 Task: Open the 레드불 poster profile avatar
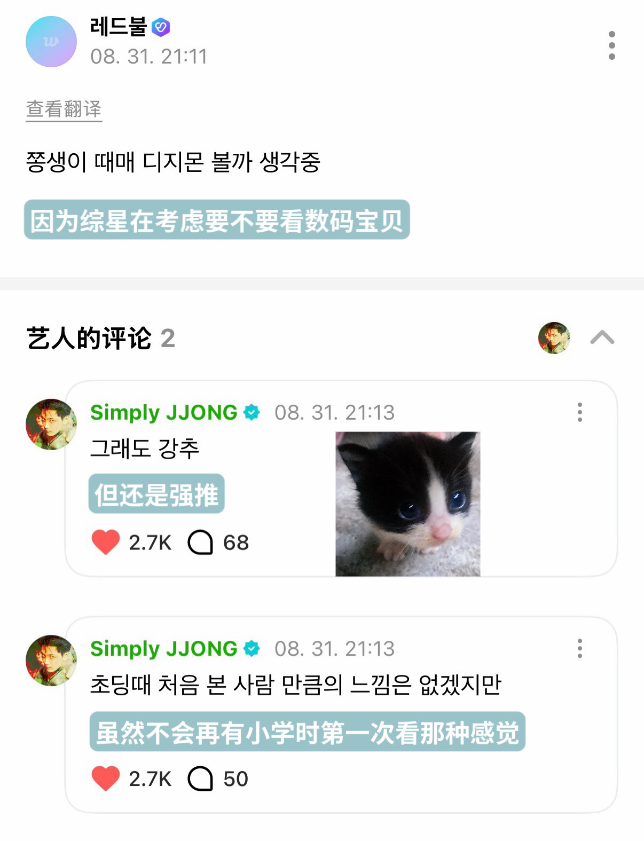click(51, 42)
